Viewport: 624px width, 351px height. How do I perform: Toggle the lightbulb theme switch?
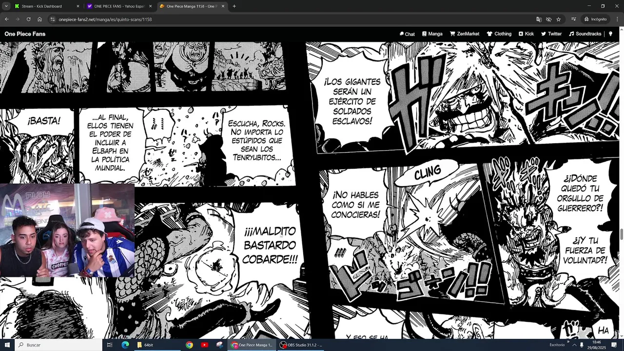(610, 34)
